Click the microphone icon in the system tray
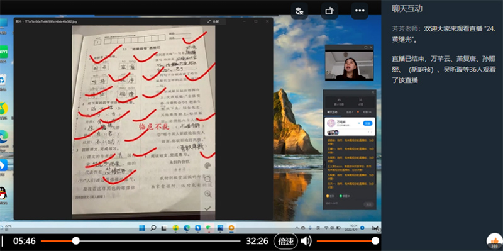The image size is (503, 251). [x=310, y=228]
